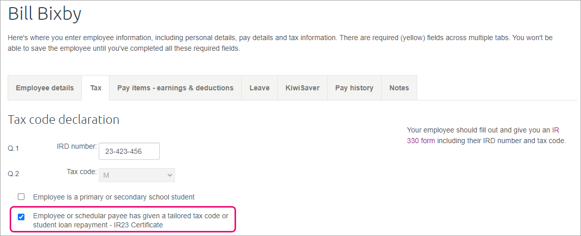
Task: Select the Tax tab
Action: tap(96, 88)
